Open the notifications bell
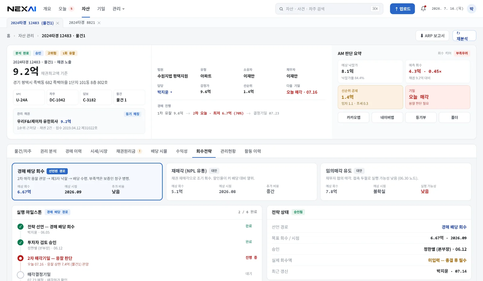The width and height of the screenshot is (483, 281). pyautogui.click(x=423, y=9)
